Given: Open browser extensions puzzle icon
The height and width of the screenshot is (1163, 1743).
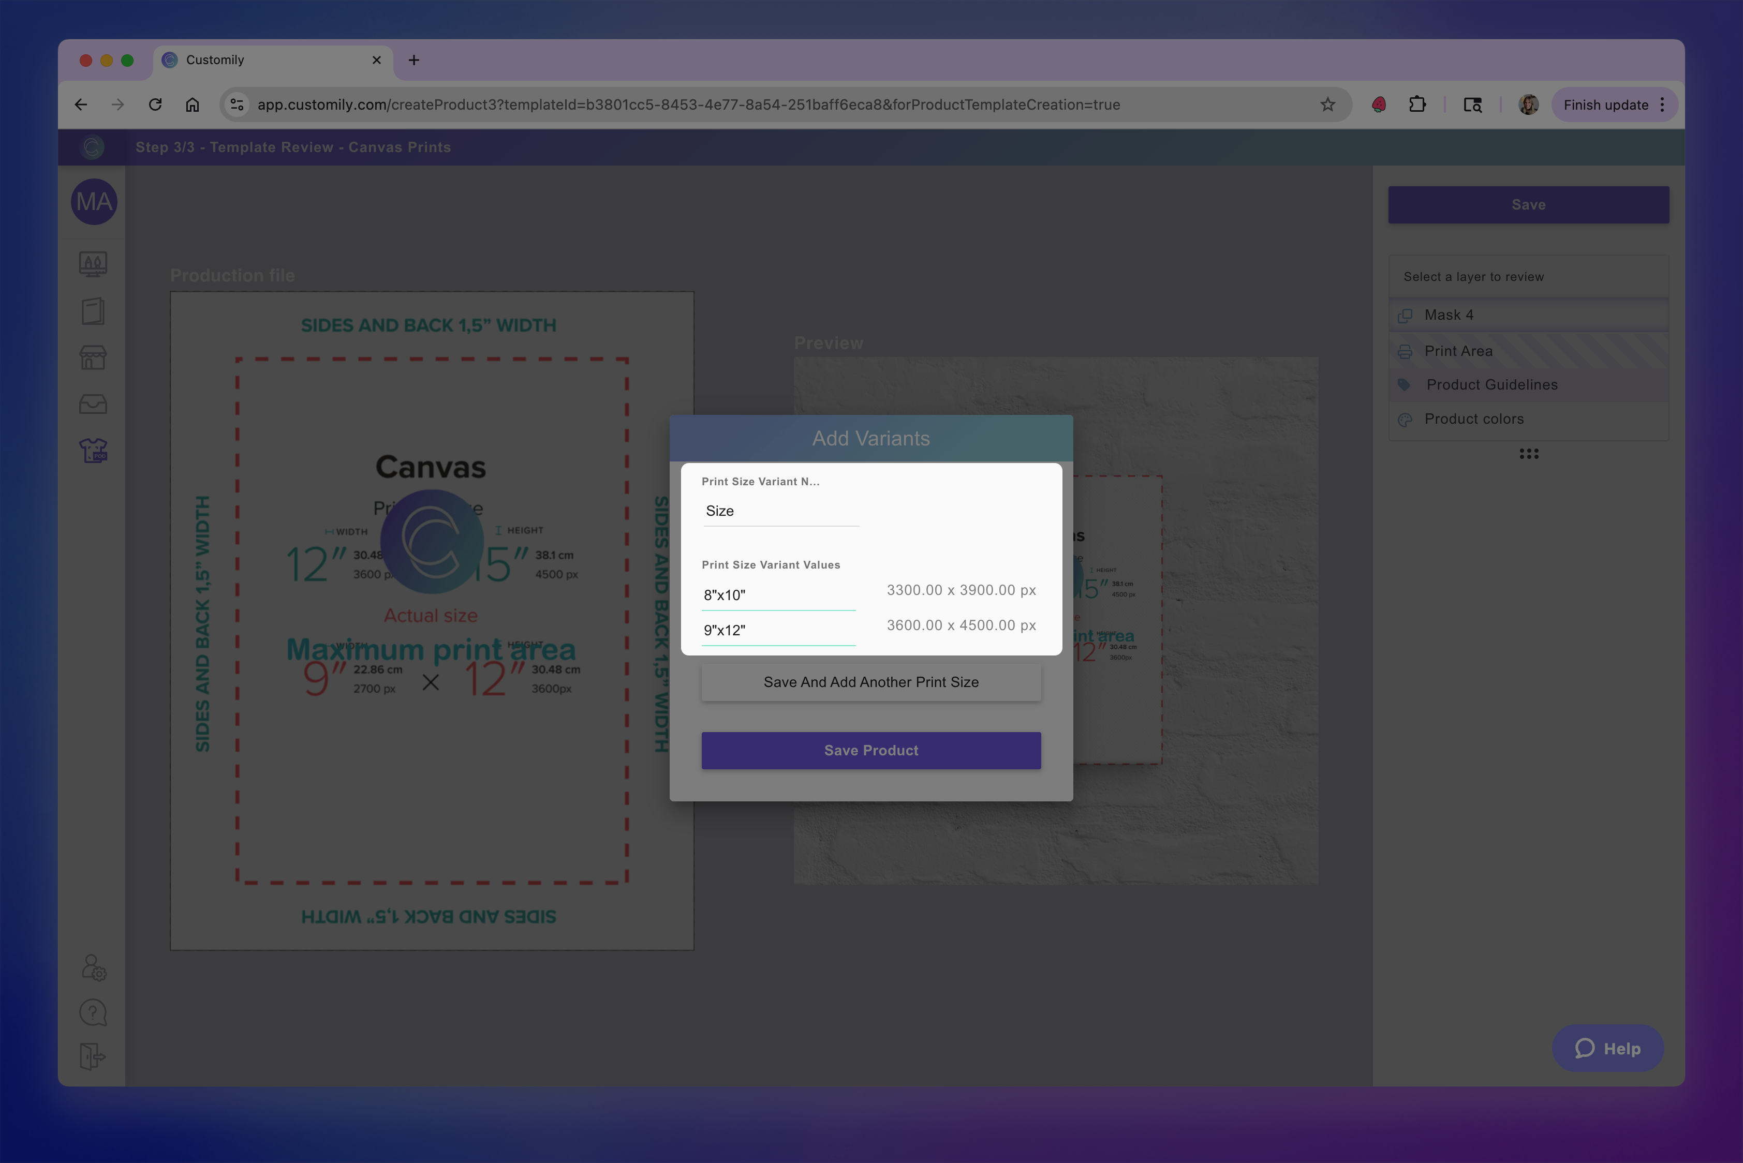Looking at the screenshot, I should 1417,105.
